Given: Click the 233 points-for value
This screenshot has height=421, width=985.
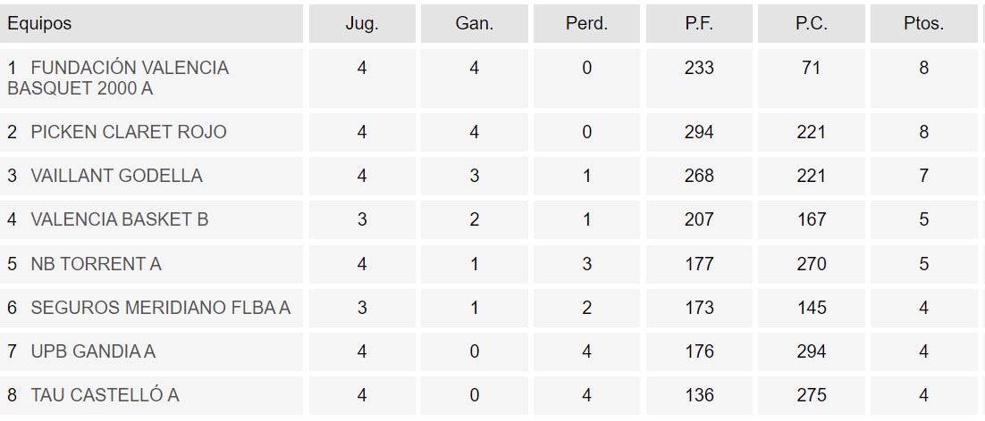Looking at the screenshot, I should [699, 68].
